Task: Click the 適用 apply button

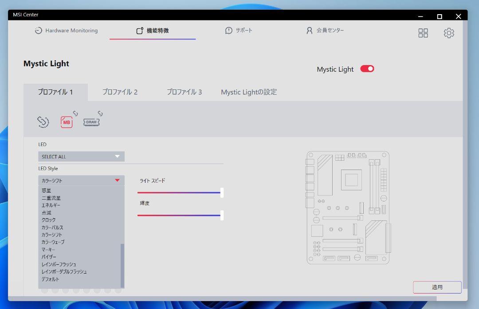Action: [x=437, y=287]
